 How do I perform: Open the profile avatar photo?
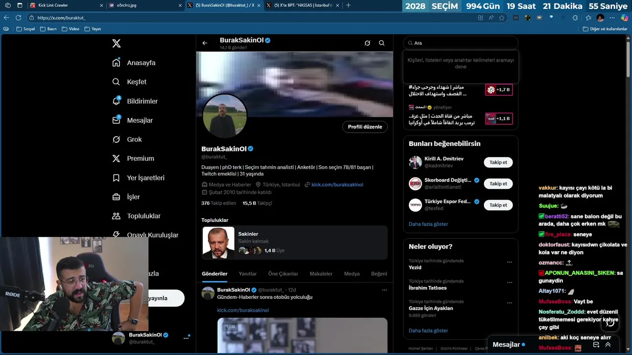point(225,116)
